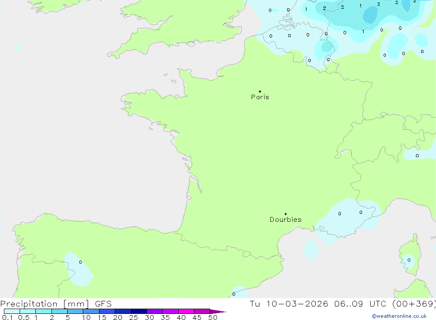Select the 10–15 mm legend color swatch
Screen dimensions: 436x320
pyautogui.click(x=91, y=311)
